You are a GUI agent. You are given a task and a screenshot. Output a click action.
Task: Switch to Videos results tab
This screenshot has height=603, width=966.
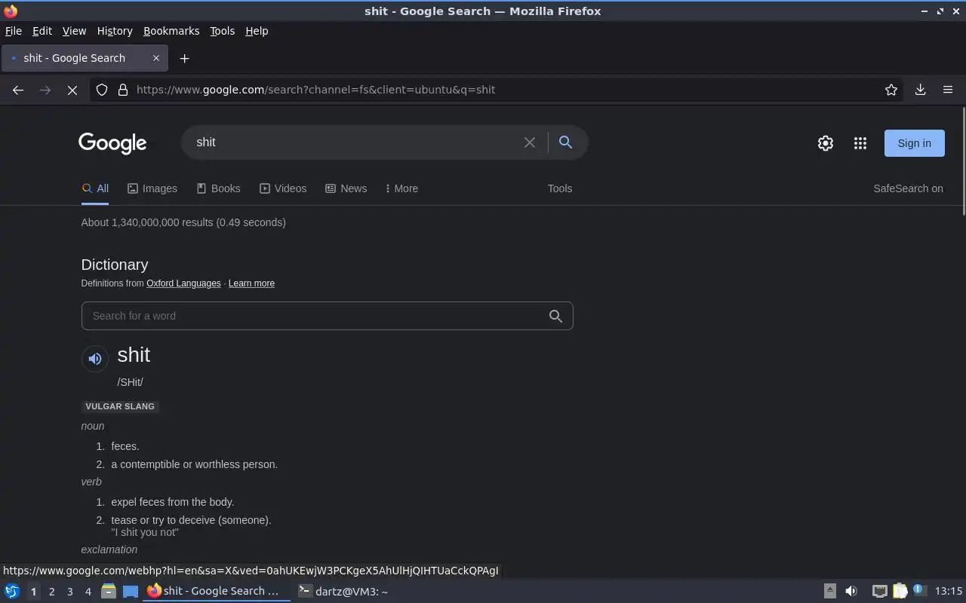[283, 188]
